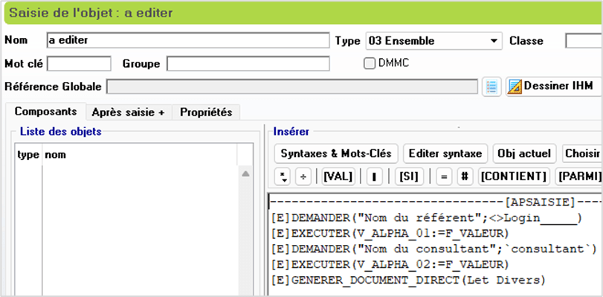Screen dimensions: 603x297
Task: Insert the equals sign operator
Action: [x=444, y=177]
